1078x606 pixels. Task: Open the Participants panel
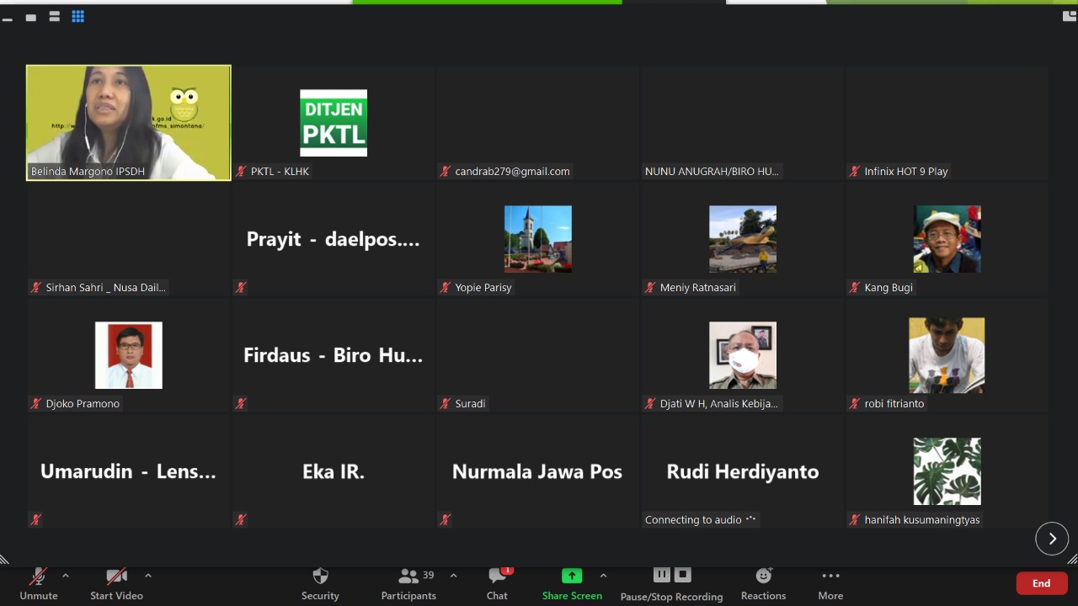click(x=409, y=582)
